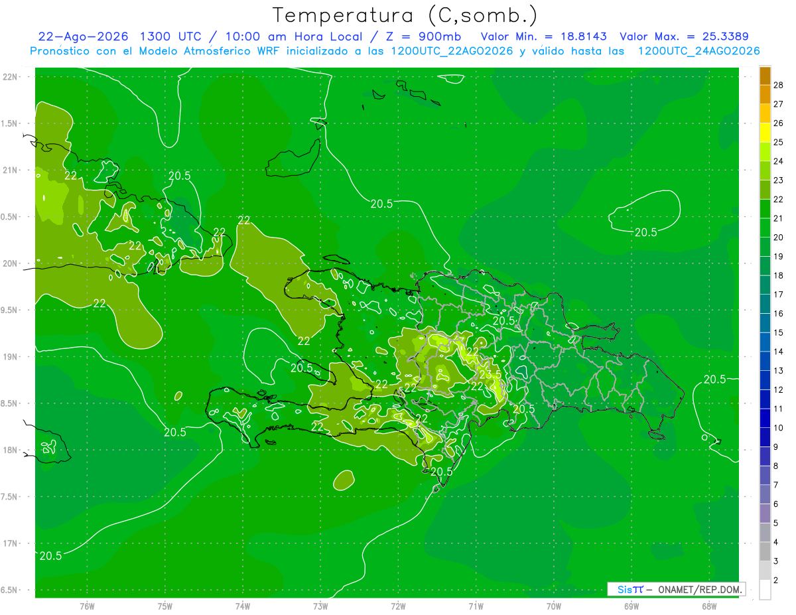Click the "68W" longitude axis label
796x615 pixels.
709,606
